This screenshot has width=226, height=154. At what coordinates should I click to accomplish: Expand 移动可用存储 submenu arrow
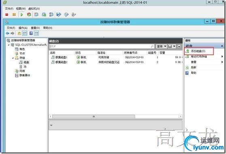point(222,56)
